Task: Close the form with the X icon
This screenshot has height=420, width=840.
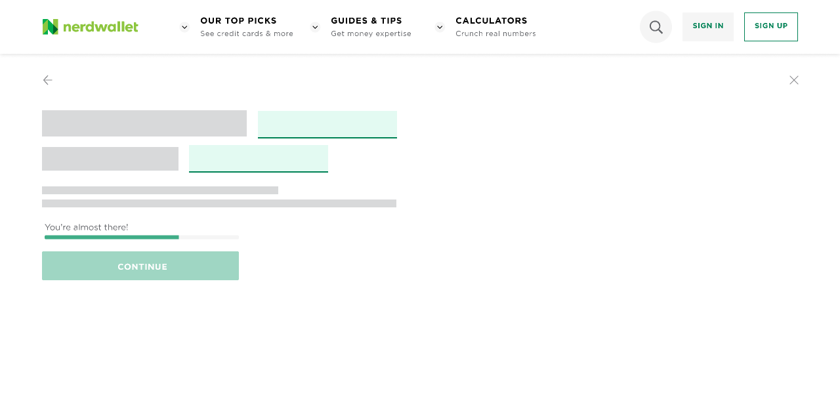Action: pos(794,80)
